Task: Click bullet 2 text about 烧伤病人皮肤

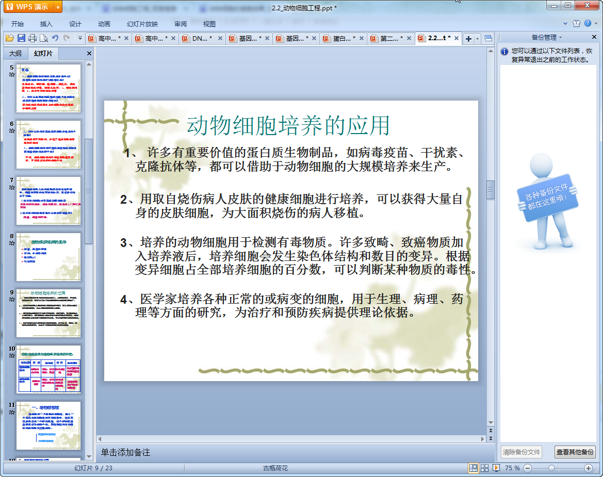Action: [x=291, y=206]
